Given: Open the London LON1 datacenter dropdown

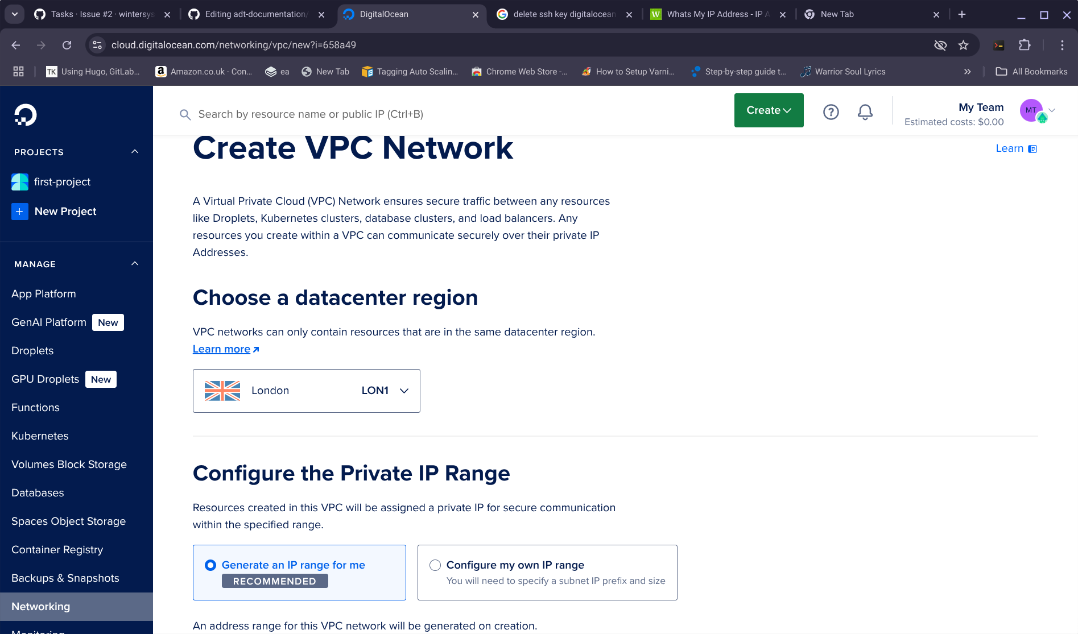Looking at the screenshot, I should click(x=306, y=391).
